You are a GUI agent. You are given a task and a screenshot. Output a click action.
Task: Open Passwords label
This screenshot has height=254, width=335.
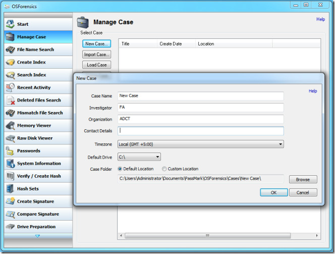click(x=29, y=150)
